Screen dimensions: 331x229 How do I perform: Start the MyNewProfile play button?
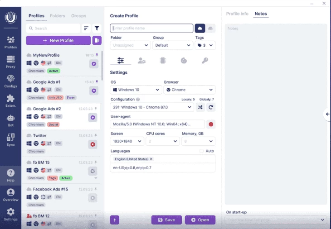coord(93,64)
